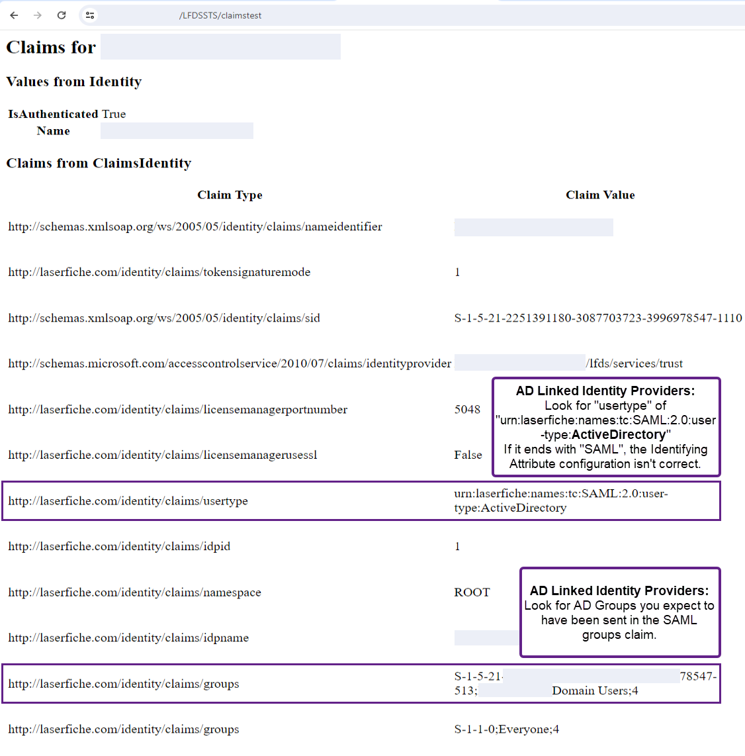The height and width of the screenshot is (756, 745).
Task: Select the SID value starting S-1-5-21-2251391180
Action: pos(598,318)
